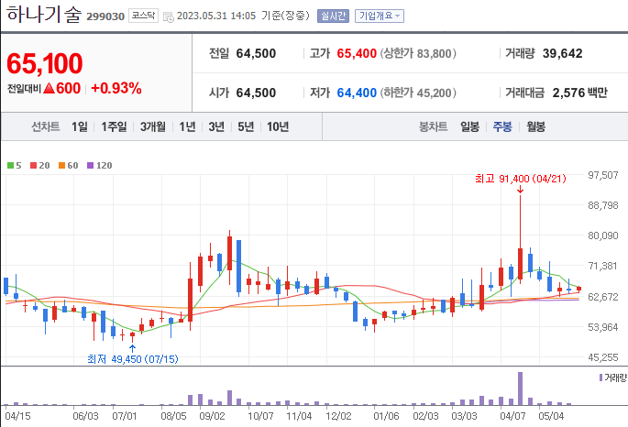The width and height of the screenshot is (628, 427).
Task: Click the 고가 value 65,400
Action: 357,53
